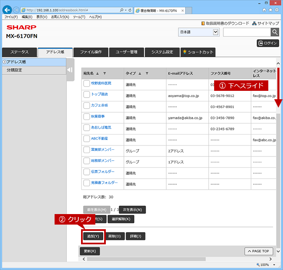283x270 pixels.
Task: Select checkbox for ABC不動産 entry
Action: point(86,139)
